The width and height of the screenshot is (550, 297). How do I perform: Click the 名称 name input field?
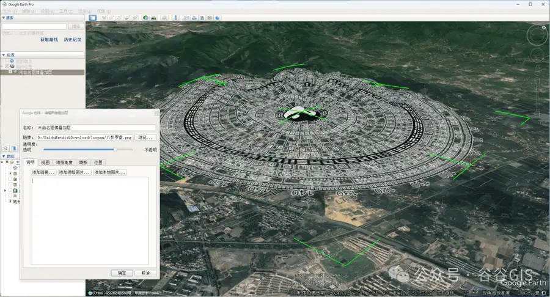96,128
